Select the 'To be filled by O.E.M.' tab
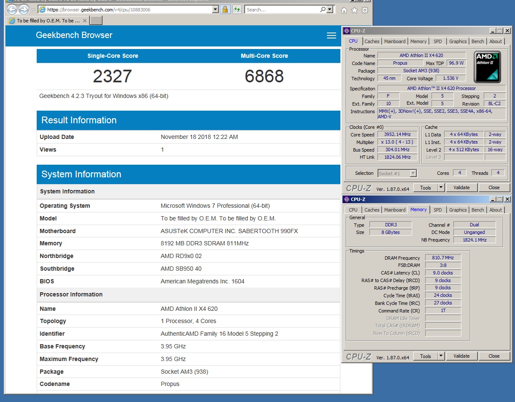 click(48, 20)
